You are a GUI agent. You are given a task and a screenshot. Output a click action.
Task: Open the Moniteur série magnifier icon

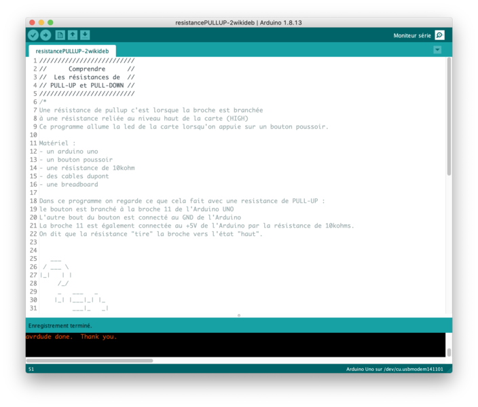(439, 35)
